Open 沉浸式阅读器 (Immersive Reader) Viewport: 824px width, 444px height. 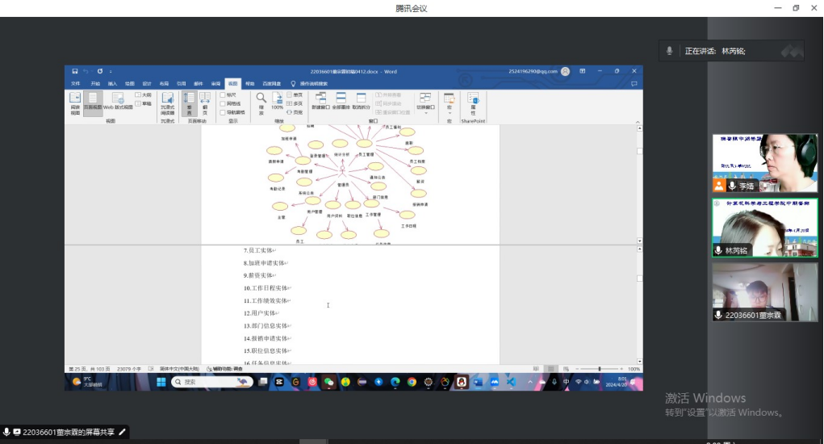167,98
